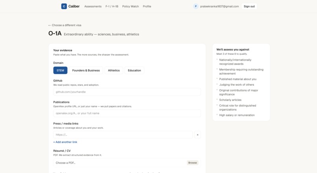This screenshot has height=173, width=317.
Task: Open the Assessments nav item
Action: click(x=93, y=6)
